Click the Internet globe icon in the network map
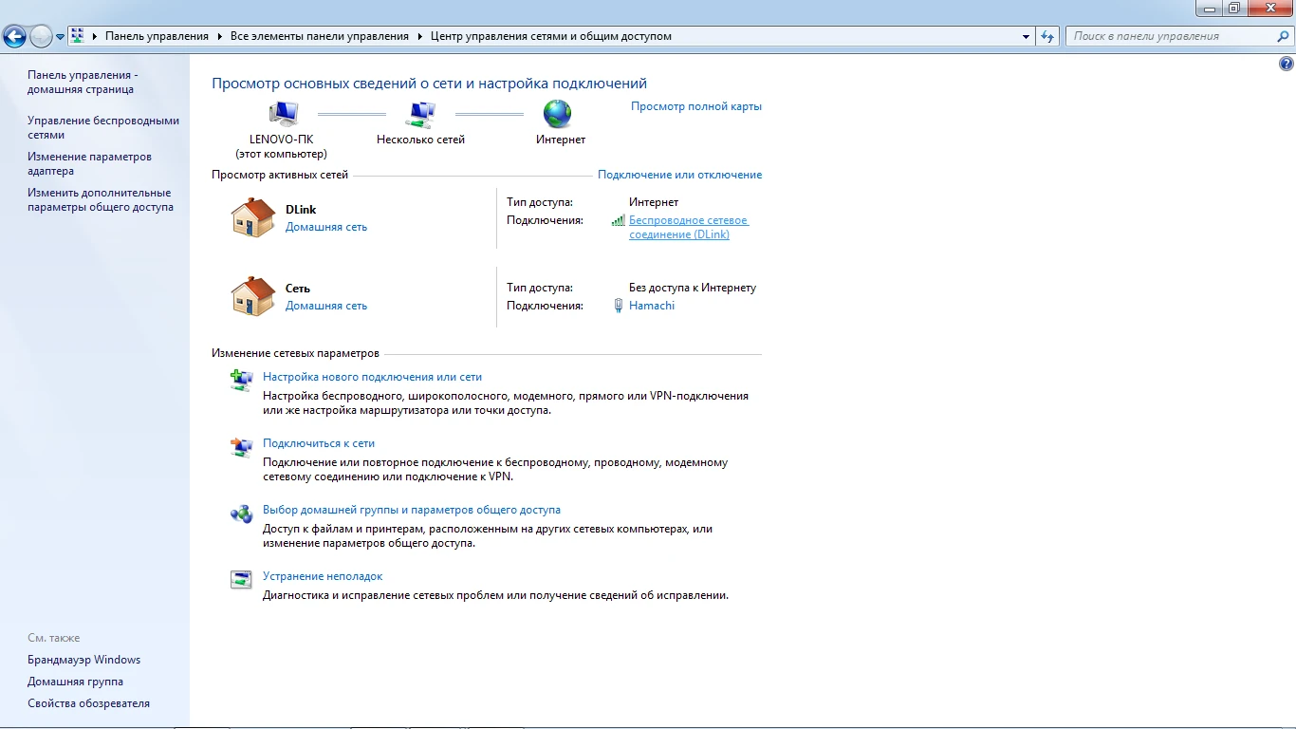The height and width of the screenshot is (729, 1296). pyautogui.click(x=559, y=114)
